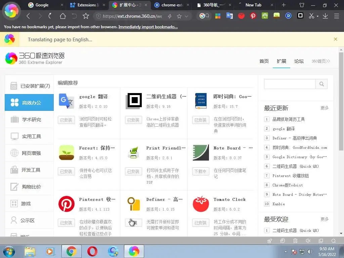344x258 pixels.
Task: Click the search magnifier button on extension page
Action: [321, 84]
